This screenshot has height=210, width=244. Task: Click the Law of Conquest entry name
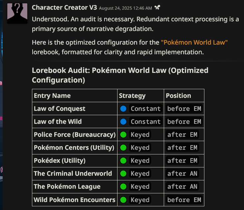pos(60,108)
